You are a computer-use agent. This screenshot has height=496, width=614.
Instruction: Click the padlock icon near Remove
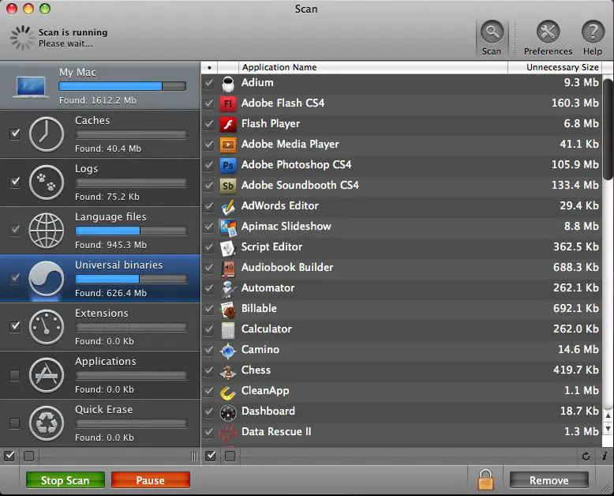(x=485, y=479)
